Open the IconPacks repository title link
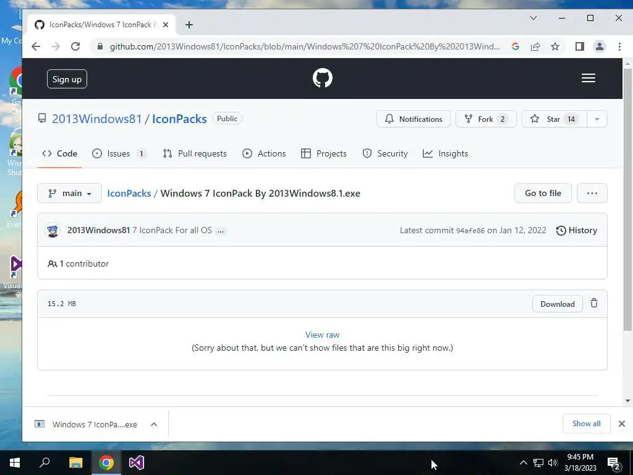The height and width of the screenshot is (475, 633). tap(179, 119)
